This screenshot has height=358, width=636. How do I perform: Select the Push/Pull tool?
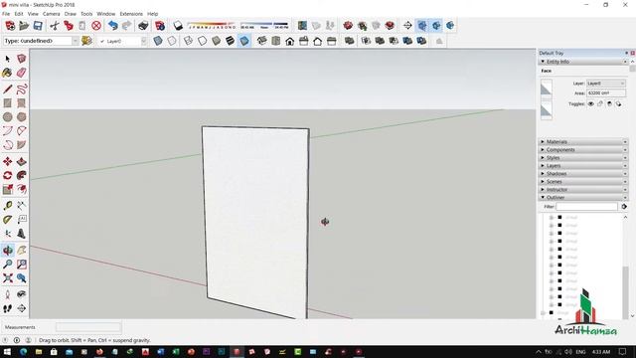click(x=22, y=161)
